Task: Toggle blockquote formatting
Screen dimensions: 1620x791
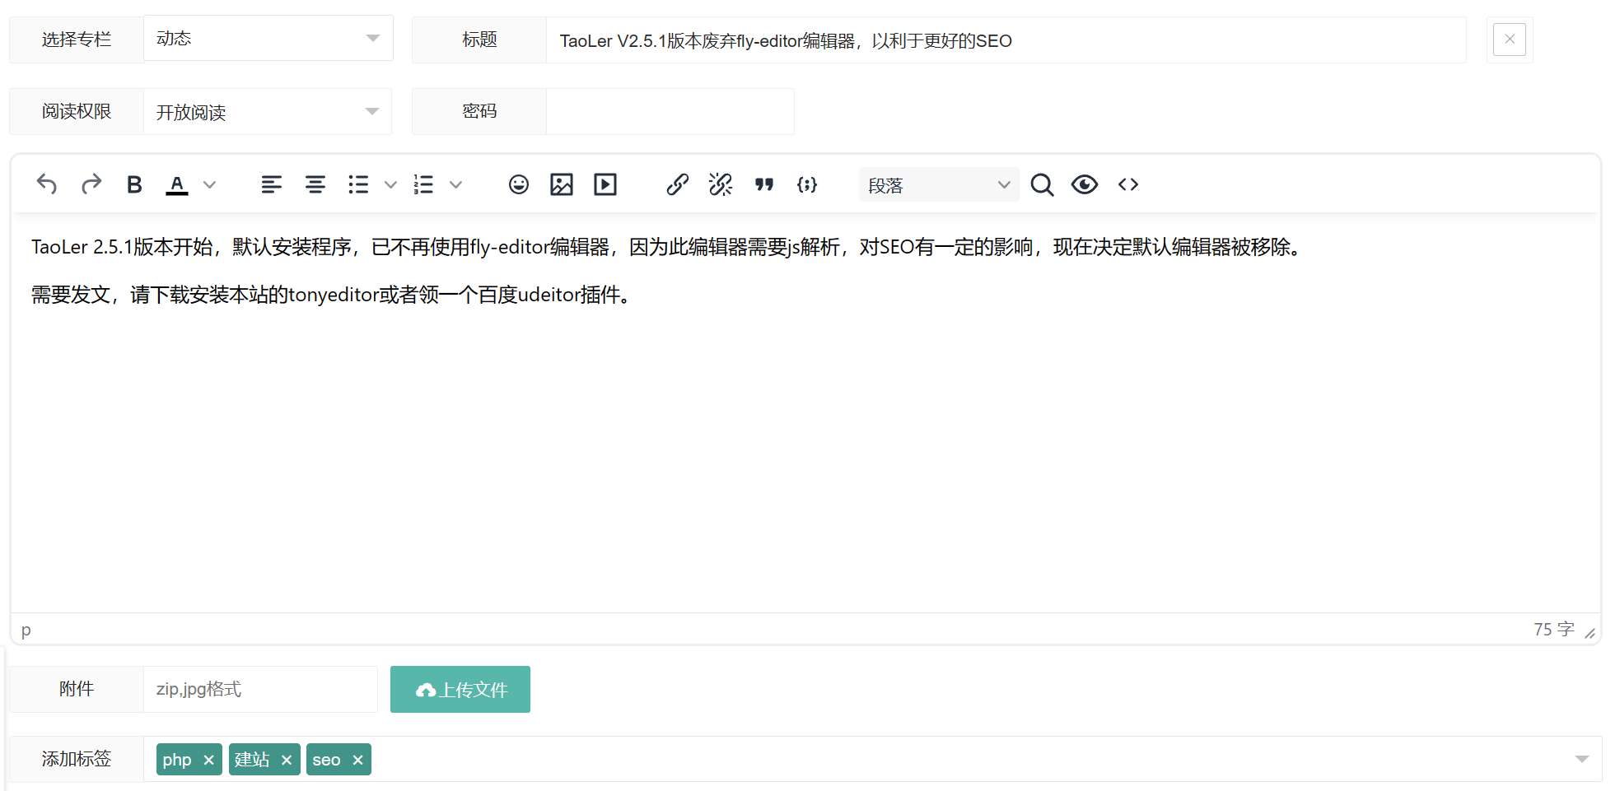Action: pos(764,184)
